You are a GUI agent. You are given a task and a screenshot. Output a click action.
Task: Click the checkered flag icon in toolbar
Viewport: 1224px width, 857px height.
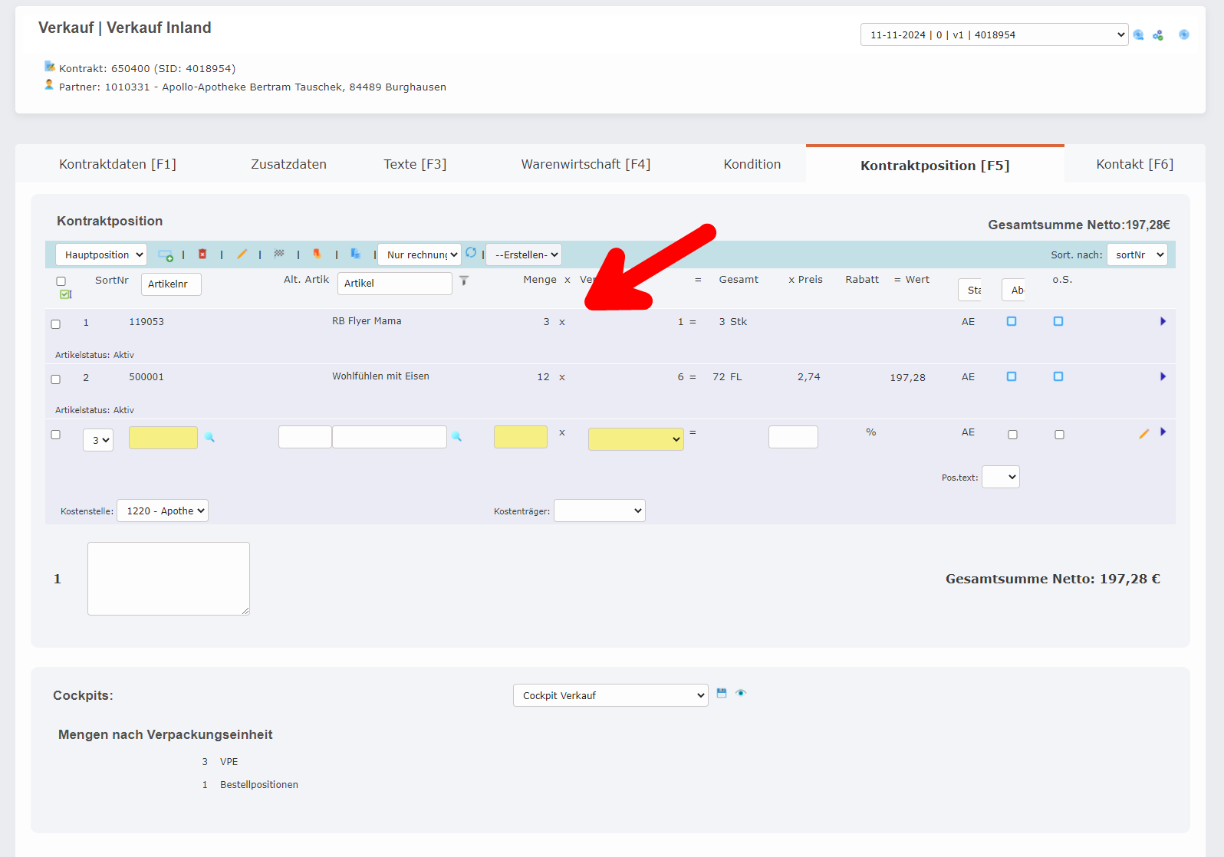pyautogui.click(x=279, y=254)
